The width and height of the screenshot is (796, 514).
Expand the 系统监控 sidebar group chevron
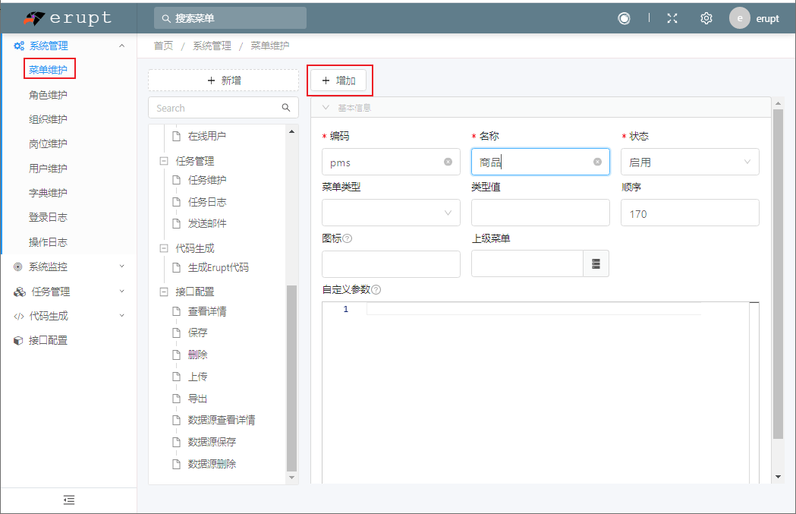coord(122,266)
